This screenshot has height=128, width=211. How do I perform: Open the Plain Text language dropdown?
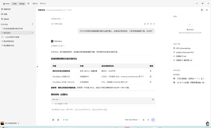click(x=56, y=100)
